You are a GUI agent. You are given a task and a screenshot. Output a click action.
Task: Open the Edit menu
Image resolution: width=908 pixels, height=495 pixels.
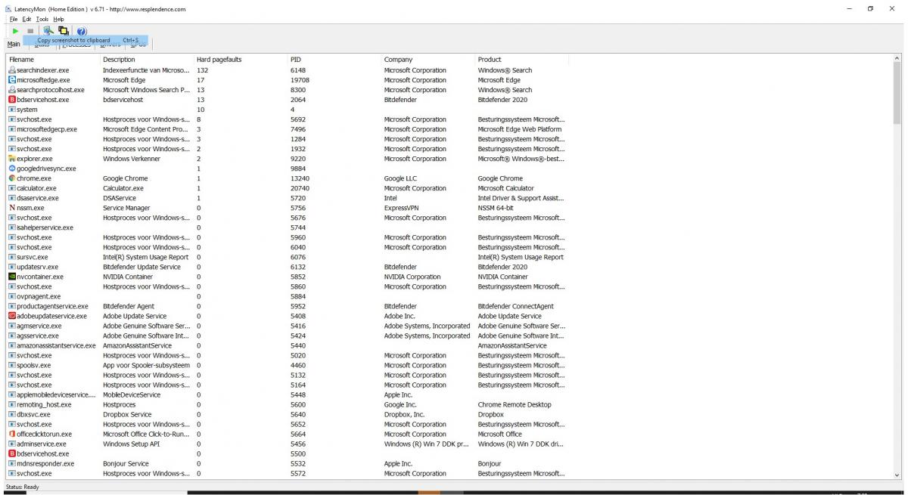coord(26,18)
